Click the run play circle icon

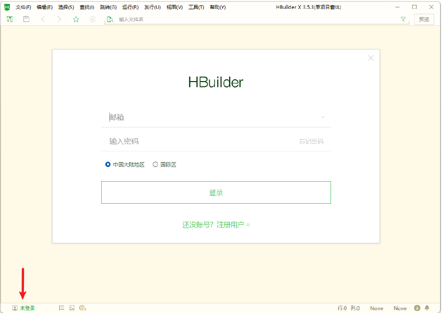pyautogui.click(x=93, y=19)
